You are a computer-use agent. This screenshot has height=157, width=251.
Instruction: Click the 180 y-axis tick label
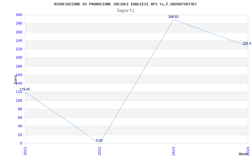(x=19, y=66)
